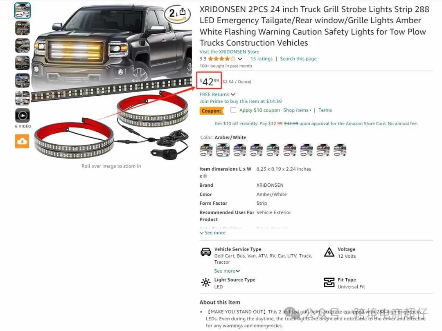Select the last color variant swatch
This screenshot has height=331, width=442.
click(340, 150)
